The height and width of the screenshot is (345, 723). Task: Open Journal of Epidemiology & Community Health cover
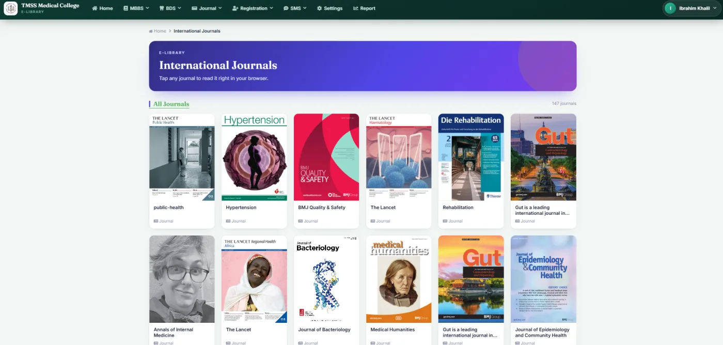[543, 279]
